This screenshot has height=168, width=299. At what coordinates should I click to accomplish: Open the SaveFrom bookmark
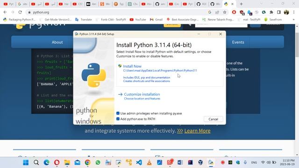pyautogui.click(x=273, y=20)
